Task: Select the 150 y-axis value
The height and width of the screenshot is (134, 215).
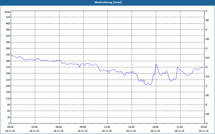Action: point(8,92)
